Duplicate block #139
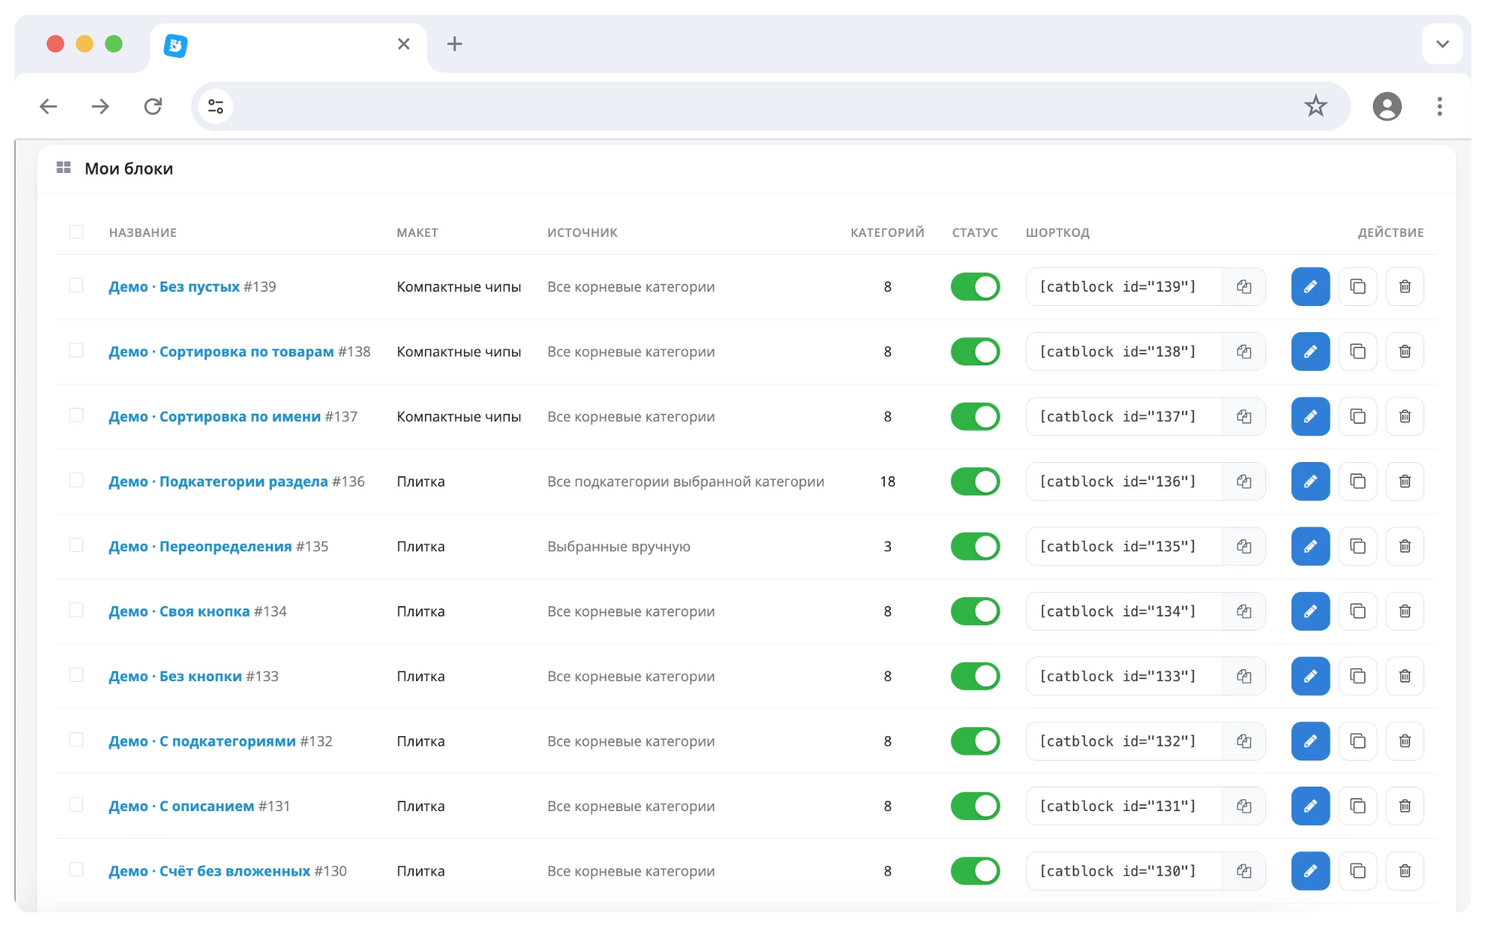The width and height of the screenshot is (1486, 927). tap(1357, 287)
